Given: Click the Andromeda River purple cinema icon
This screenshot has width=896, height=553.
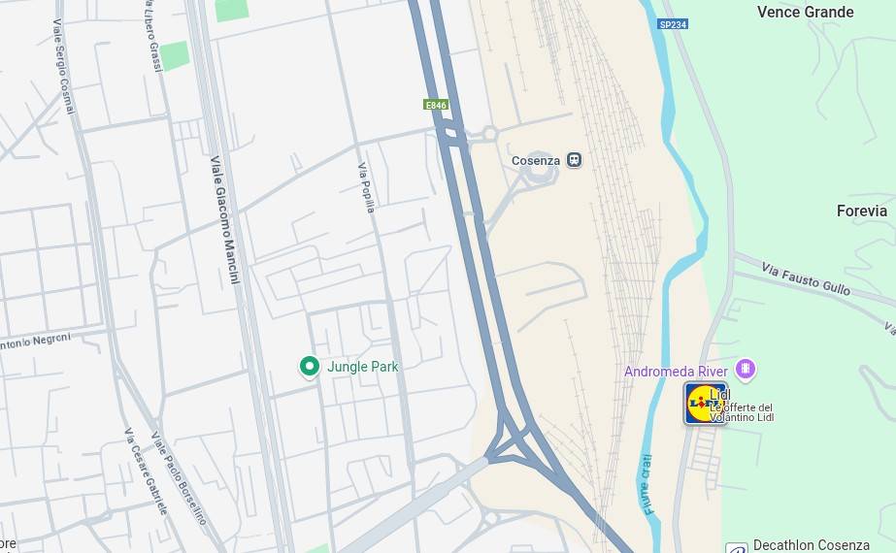Looking at the screenshot, I should click(x=746, y=369).
